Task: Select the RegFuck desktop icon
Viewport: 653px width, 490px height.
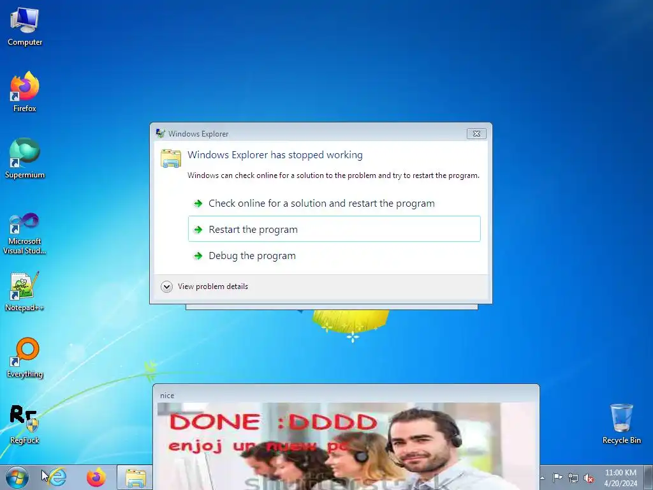Action: point(25,424)
